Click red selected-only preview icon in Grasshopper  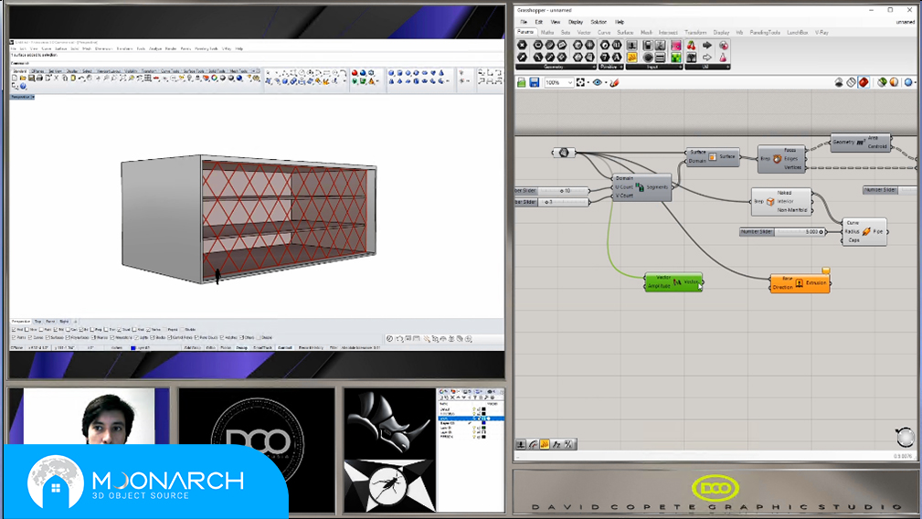tap(864, 82)
